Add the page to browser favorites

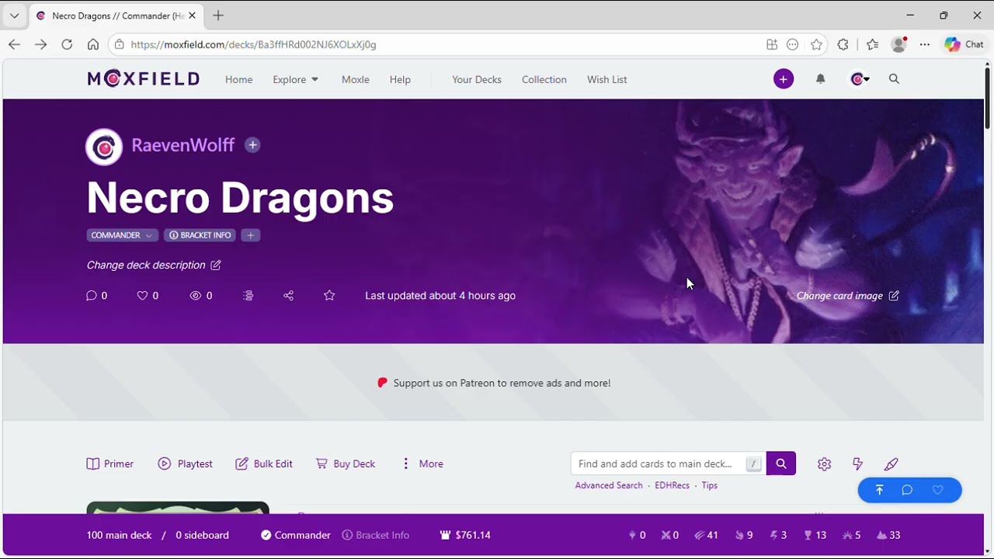[x=816, y=44]
